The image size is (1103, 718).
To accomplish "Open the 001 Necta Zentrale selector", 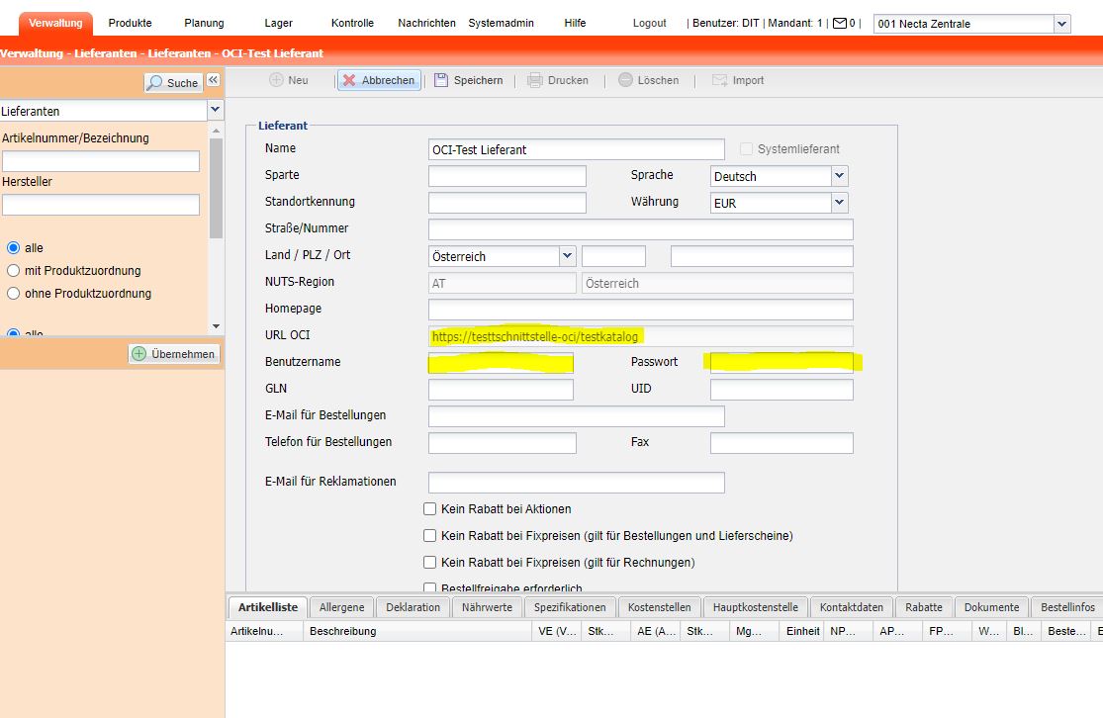I will (1061, 24).
